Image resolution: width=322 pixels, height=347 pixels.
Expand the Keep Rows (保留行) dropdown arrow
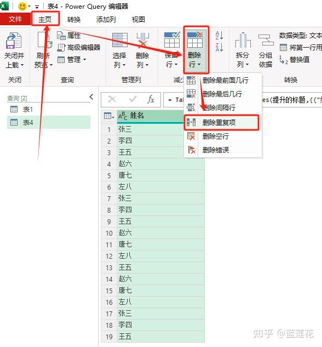[x=176, y=65]
